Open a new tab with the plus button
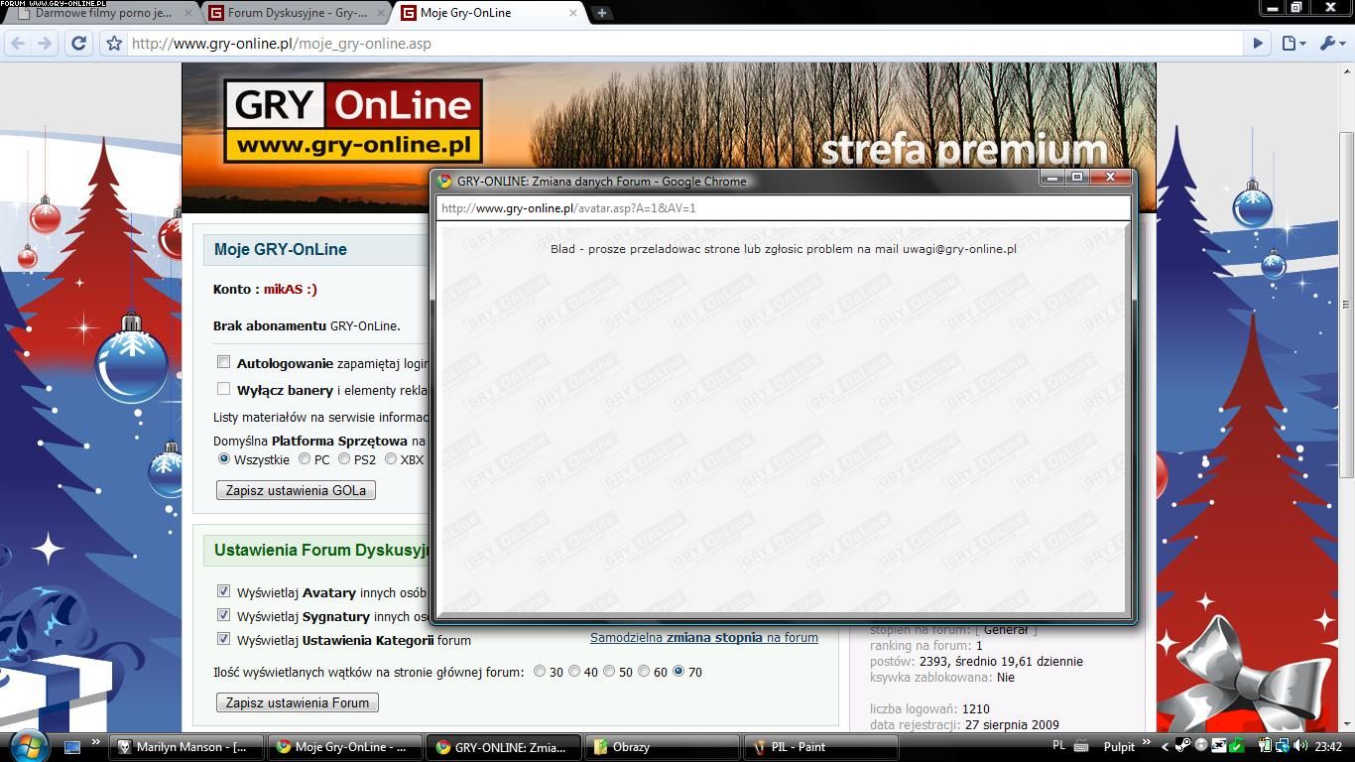Viewport: 1355px width, 762px height. click(601, 13)
